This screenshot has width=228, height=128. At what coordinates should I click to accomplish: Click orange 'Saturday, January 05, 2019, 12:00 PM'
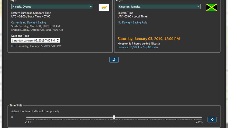[x=149, y=39]
